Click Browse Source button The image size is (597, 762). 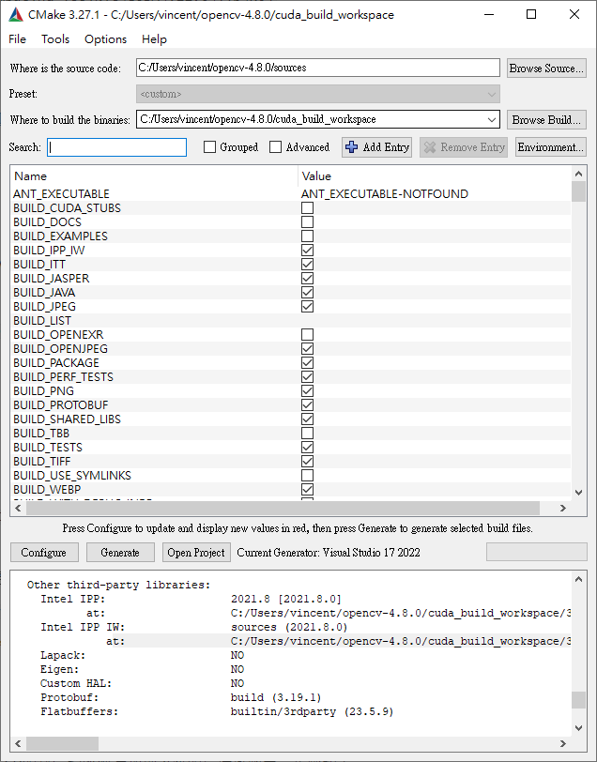tap(546, 68)
